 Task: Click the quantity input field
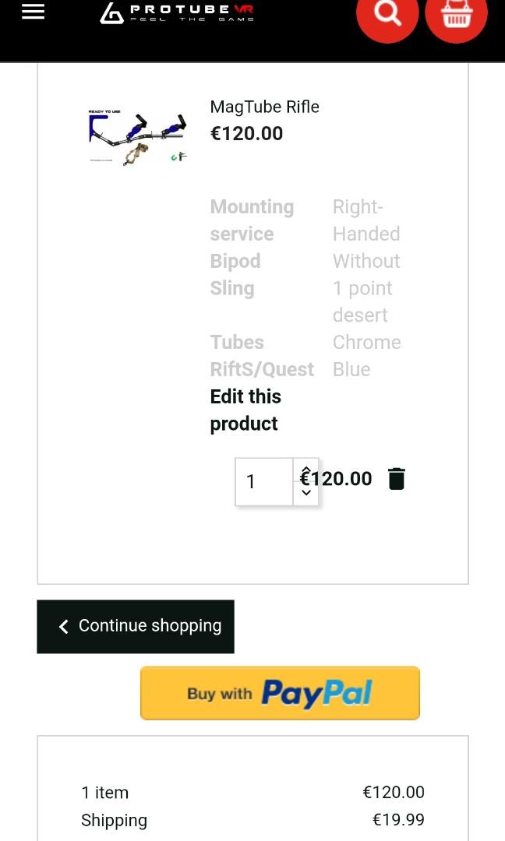tap(264, 481)
